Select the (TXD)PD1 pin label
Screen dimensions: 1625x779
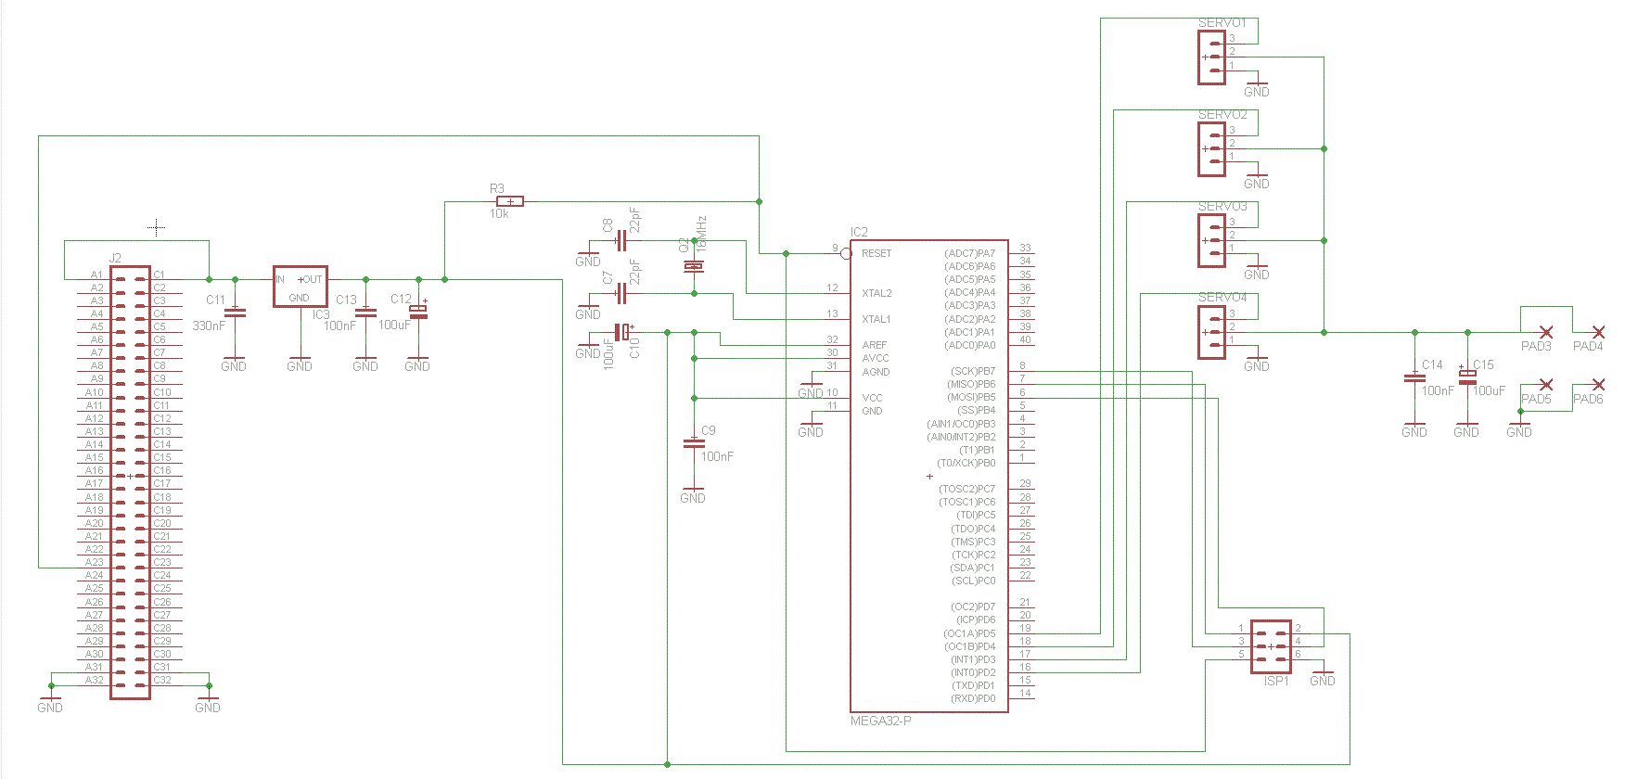click(973, 686)
